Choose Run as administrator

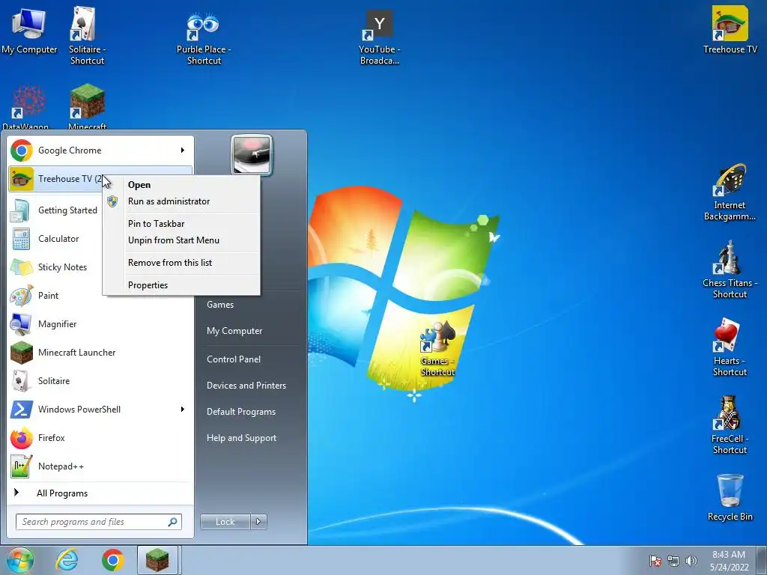(181, 201)
